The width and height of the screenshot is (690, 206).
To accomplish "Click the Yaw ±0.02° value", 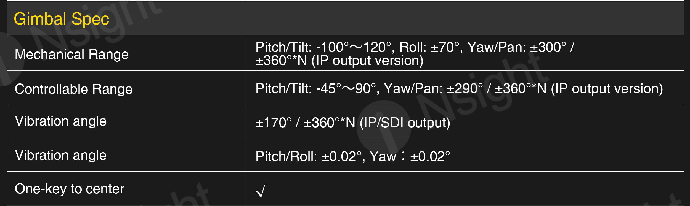I will click(x=410, y=157).
